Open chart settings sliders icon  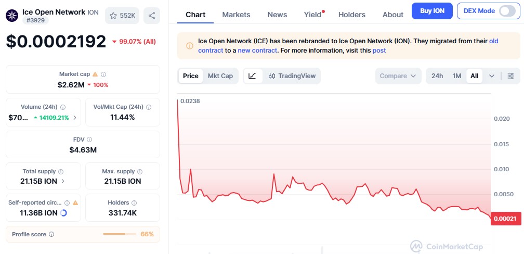[510, 76]
